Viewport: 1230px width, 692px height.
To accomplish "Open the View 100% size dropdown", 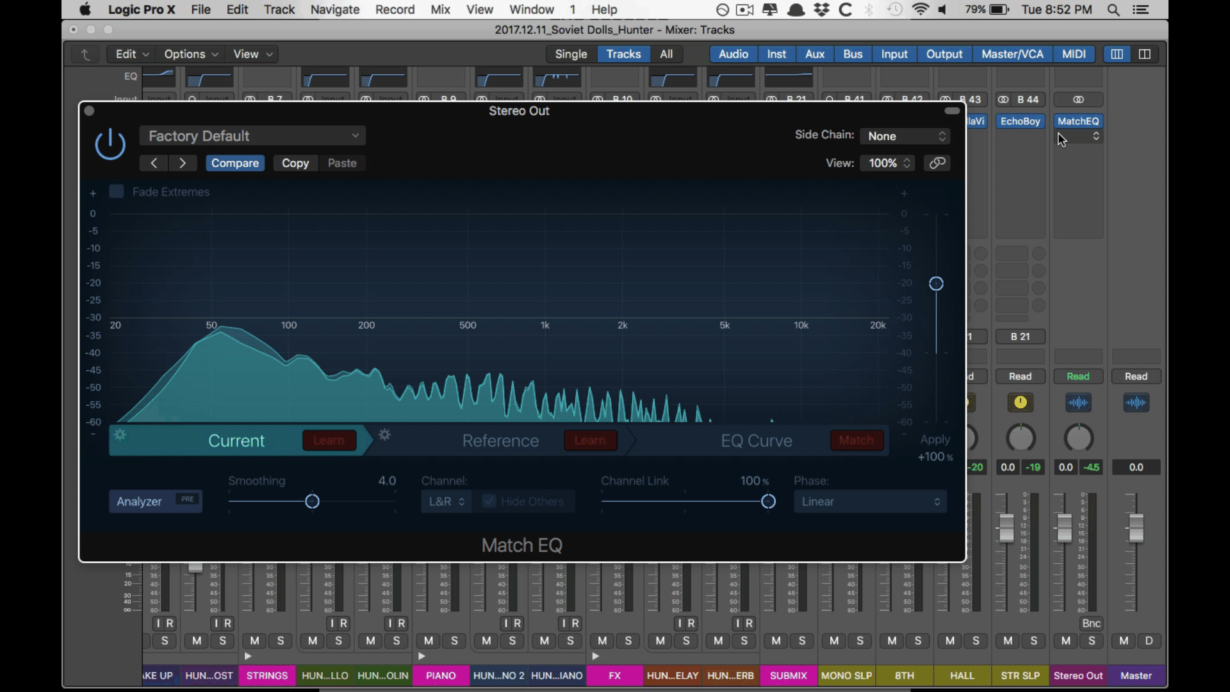I will coord(889,163).
